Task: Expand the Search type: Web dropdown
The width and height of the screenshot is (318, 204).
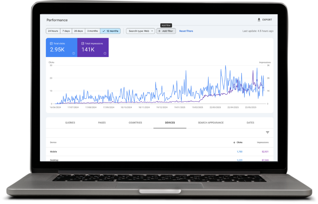Action: (140, 31)
